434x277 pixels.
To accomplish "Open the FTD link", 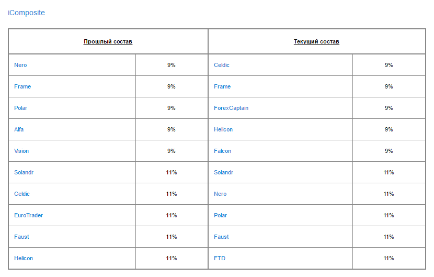I will coord(220,258).
